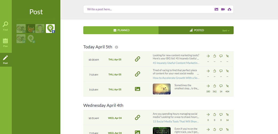Select the Post pencil sidebar item
The height and width of the screenshot is (134, 278).
[x=5, y=60]
